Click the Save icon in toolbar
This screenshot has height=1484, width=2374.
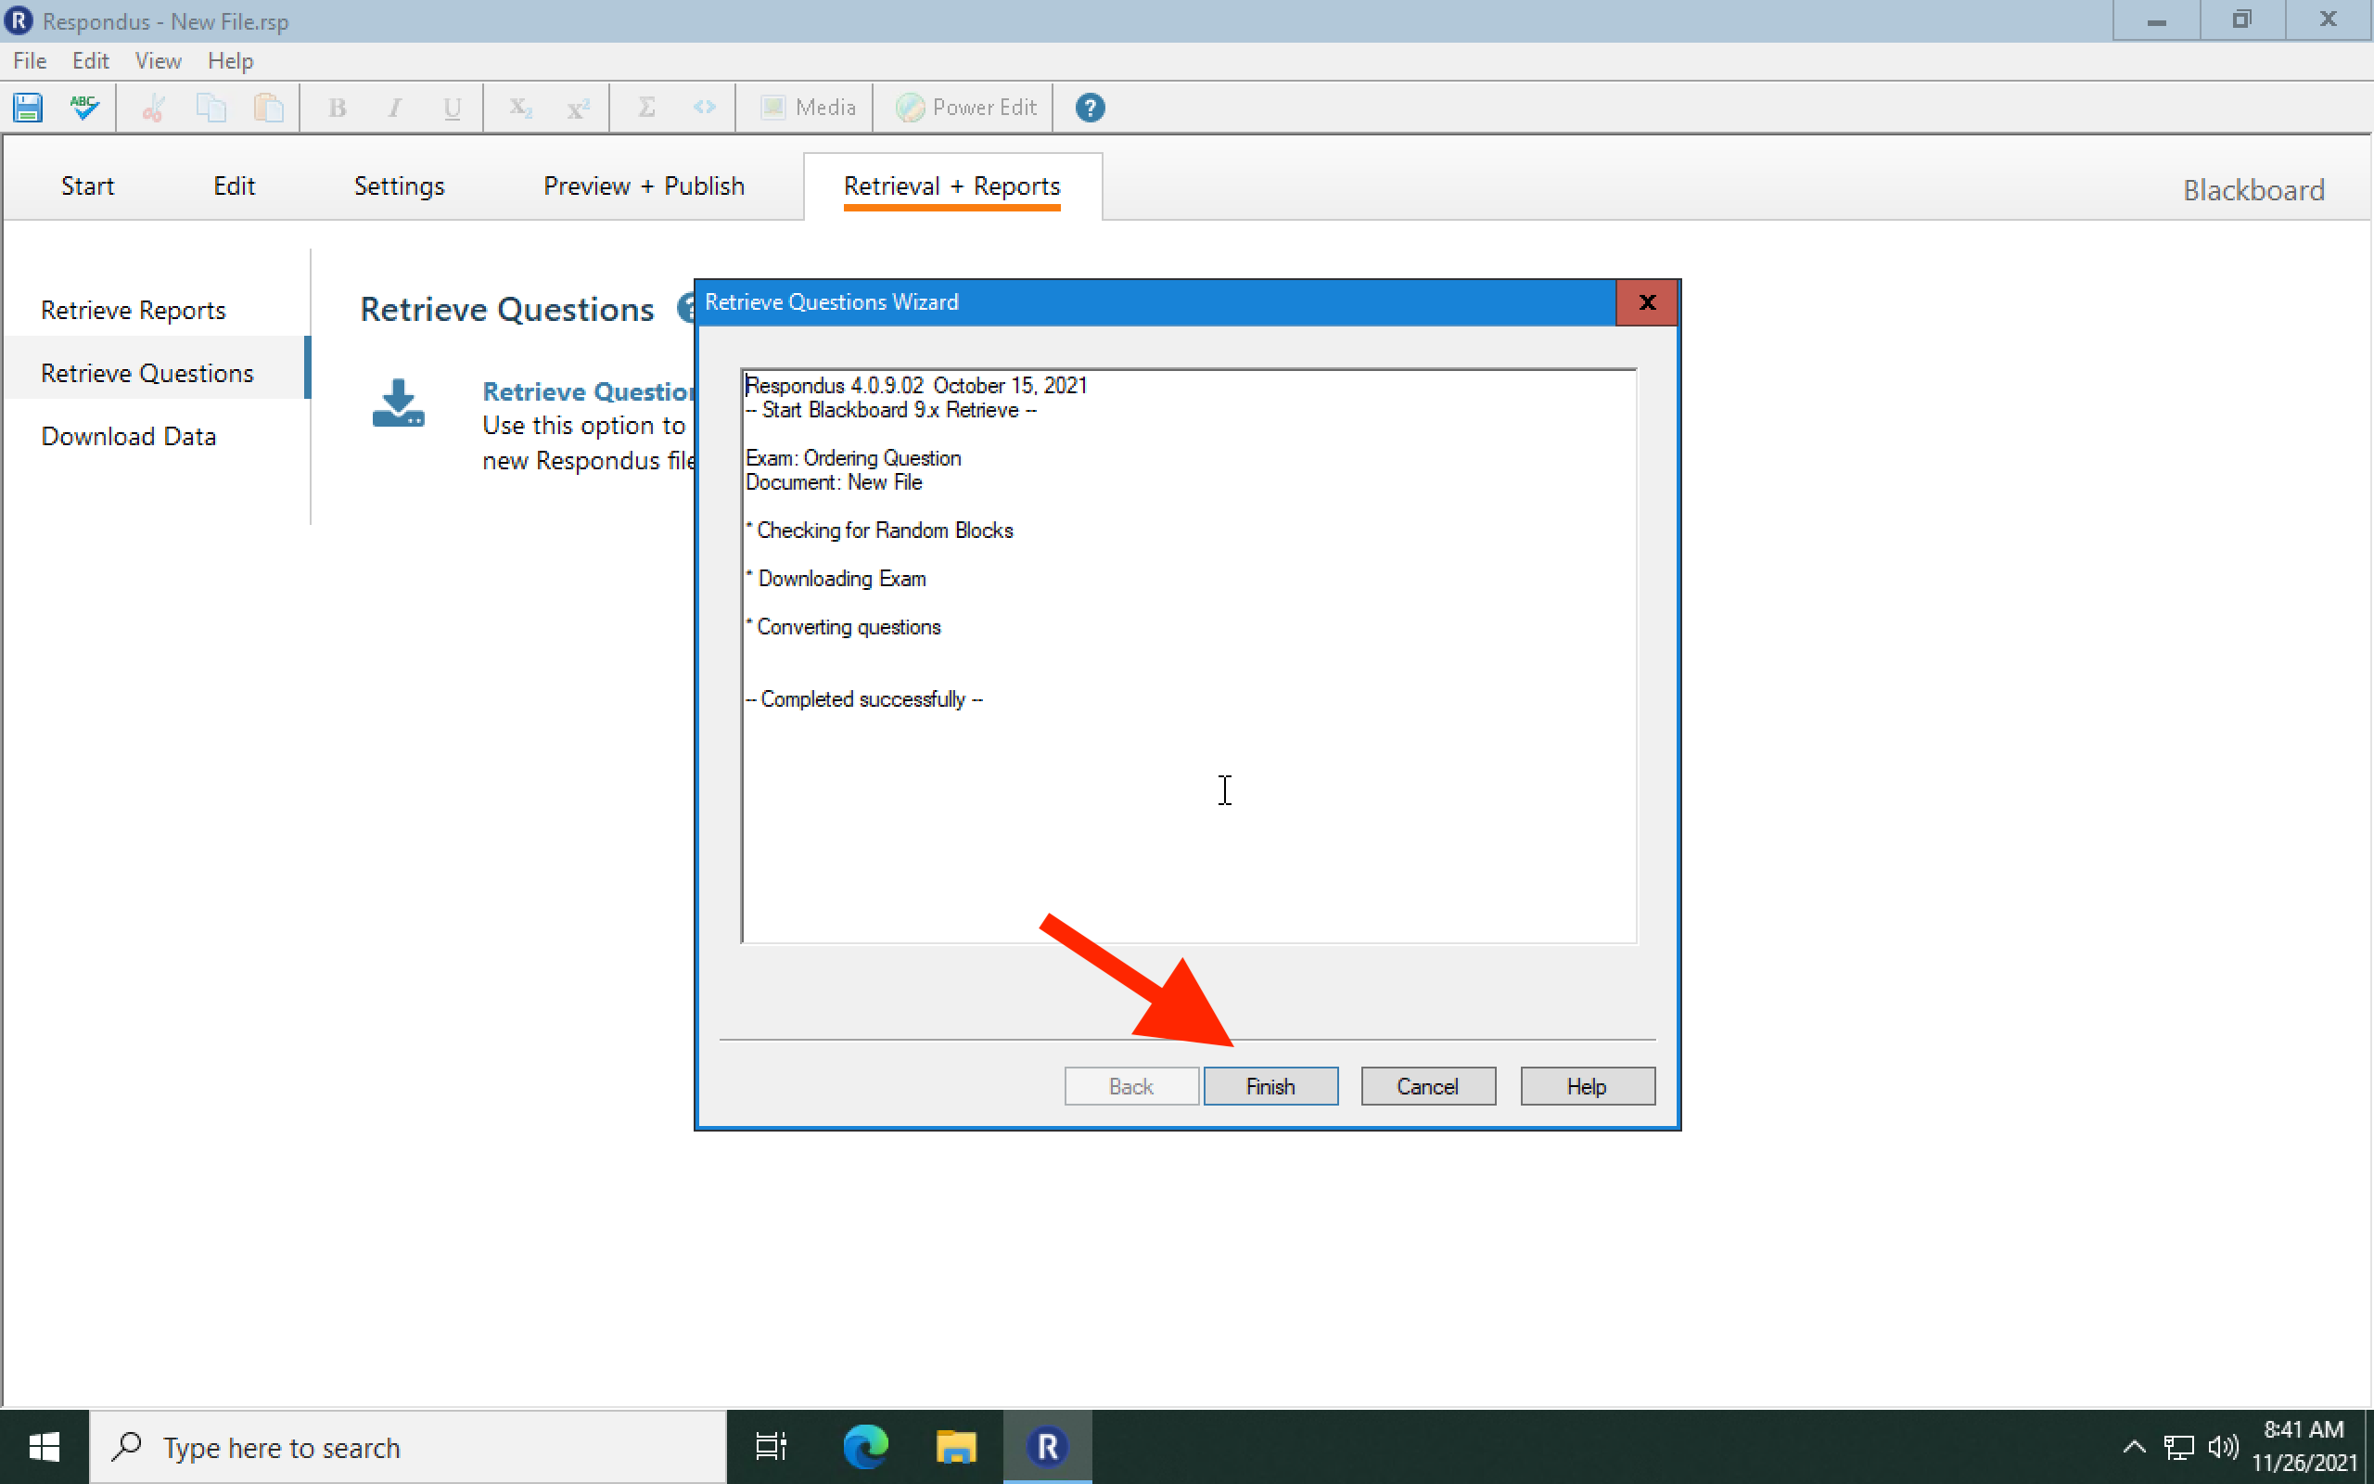click(x=28, y=107)
